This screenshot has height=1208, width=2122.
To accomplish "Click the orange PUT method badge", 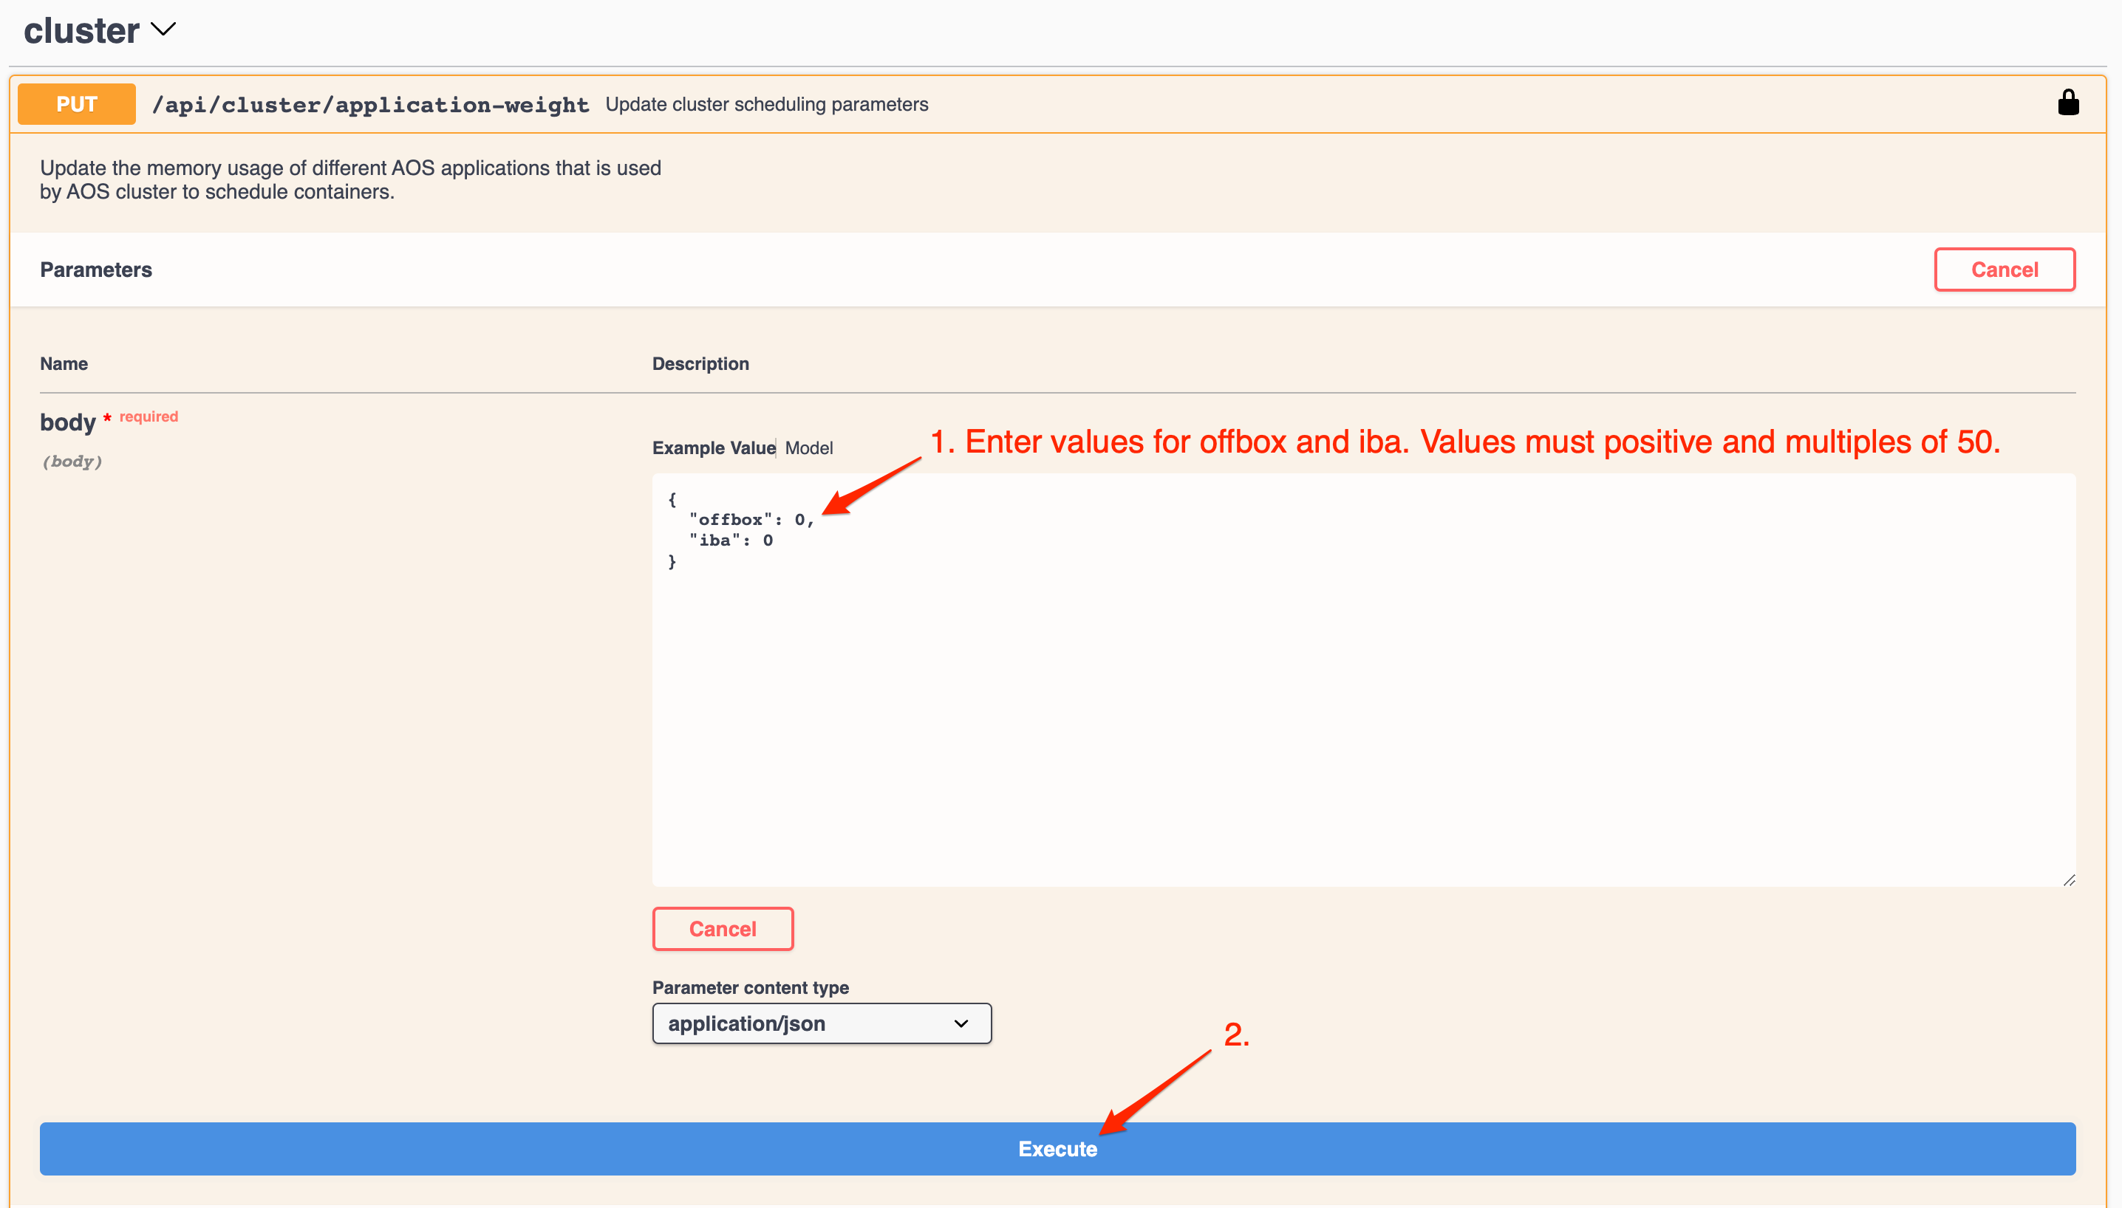I will pyautogui.click(x=76, y=105).
